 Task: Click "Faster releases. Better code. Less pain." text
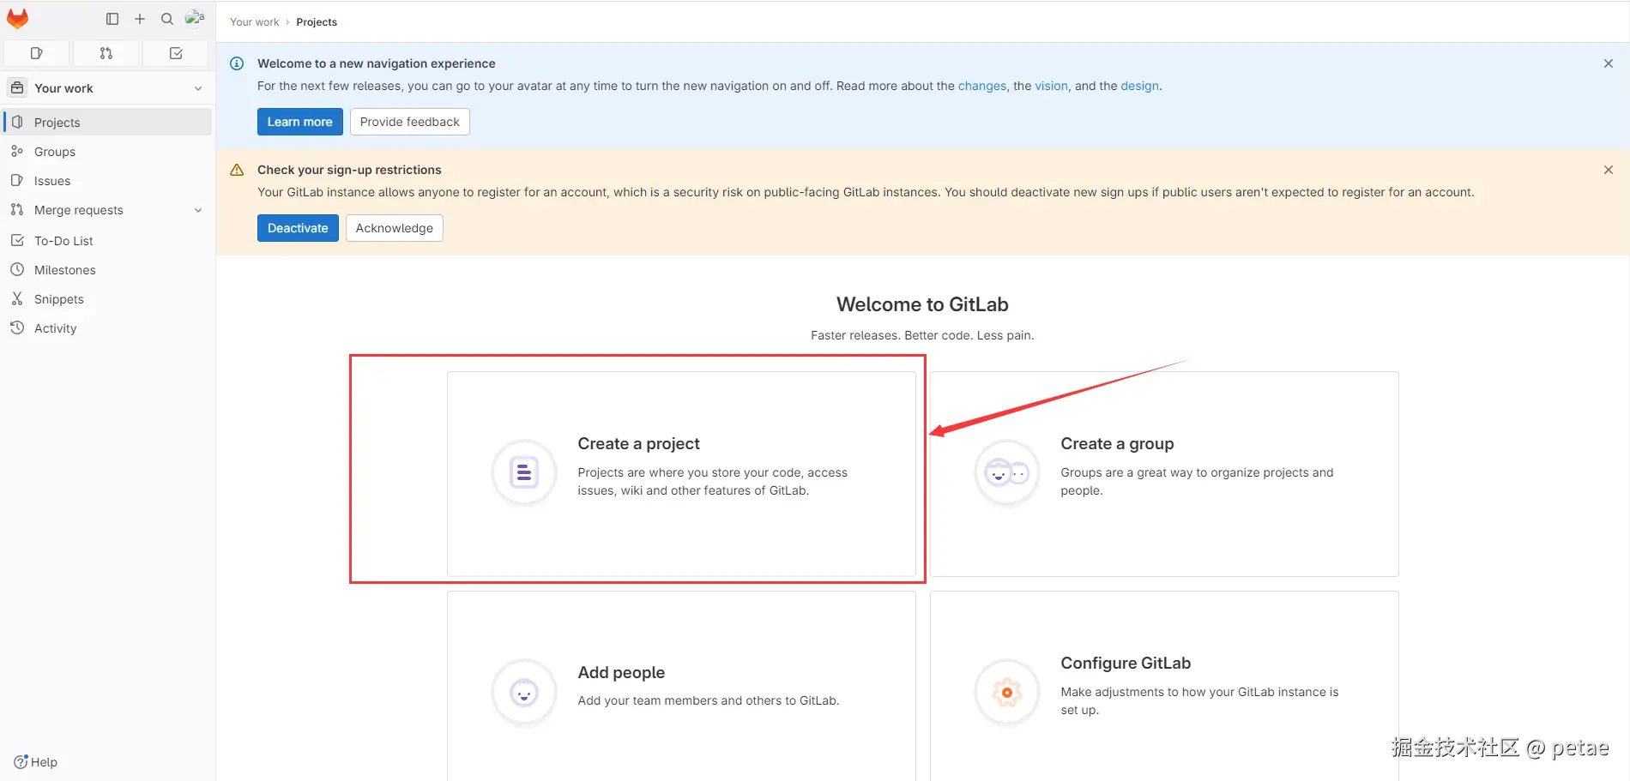coord(922,335)
